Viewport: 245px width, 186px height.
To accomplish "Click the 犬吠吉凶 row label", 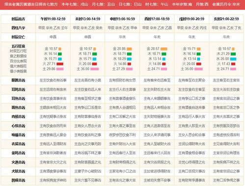I will [x=18, y=171].
